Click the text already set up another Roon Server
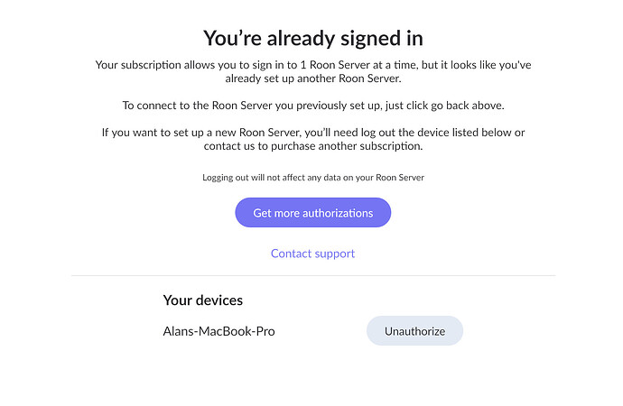Image resolution: width=623 pixels, height=406 pixels. (313, 78)
